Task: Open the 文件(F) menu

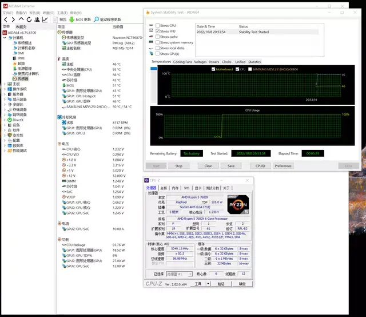Action: [8, 13]
